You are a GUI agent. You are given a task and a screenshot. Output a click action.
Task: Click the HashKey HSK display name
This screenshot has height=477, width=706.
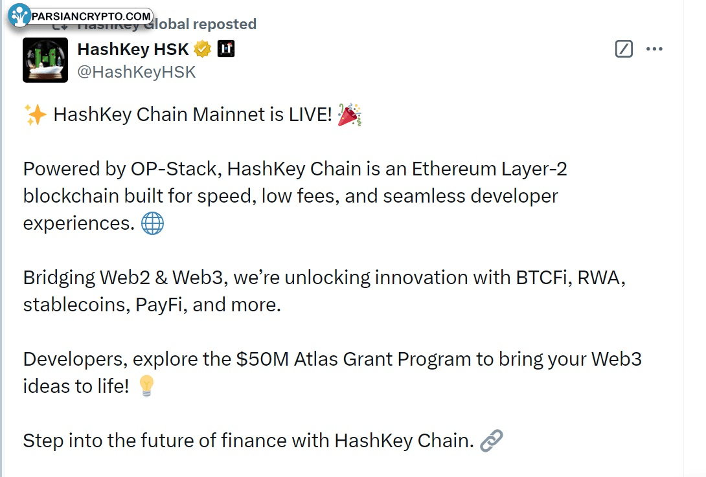[133, 49]
